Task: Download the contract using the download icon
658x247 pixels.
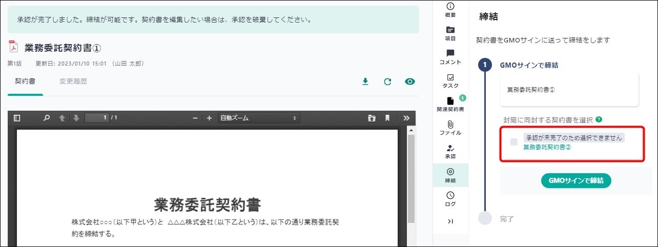Action: coord(365,81)
